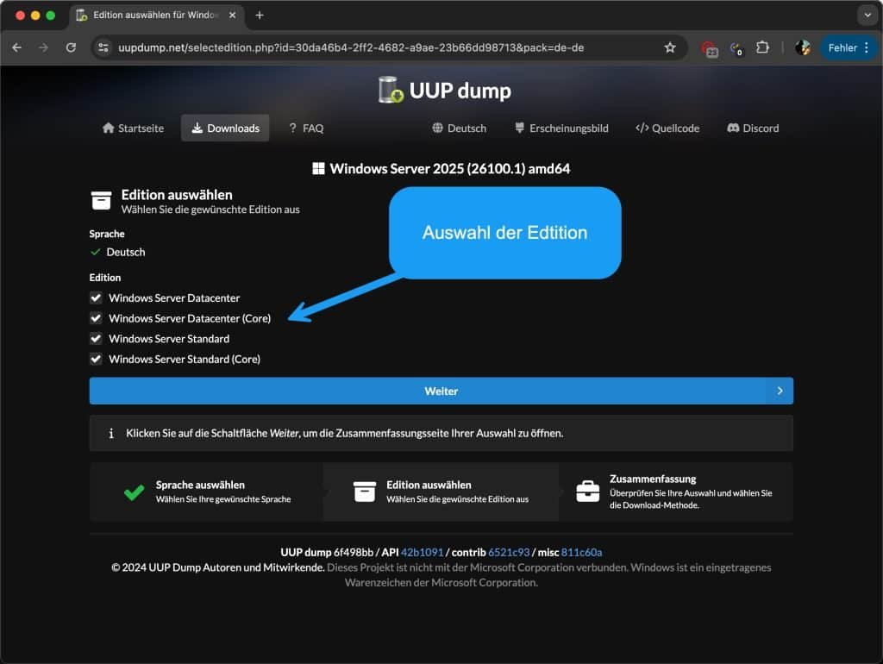Disable Windows Server Datacenter (Core)
The height and width of the screenshot is (664, 883).
[96, 318]
